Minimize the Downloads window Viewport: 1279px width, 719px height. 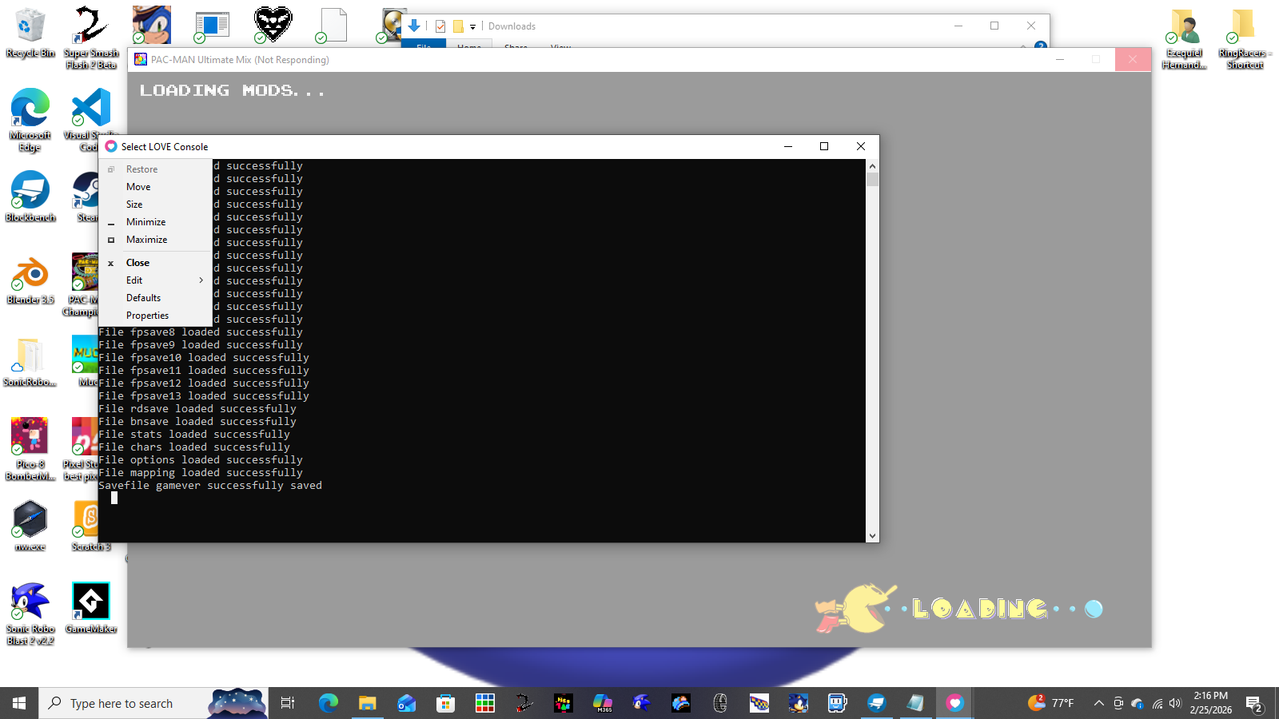(x=958, y=26)
